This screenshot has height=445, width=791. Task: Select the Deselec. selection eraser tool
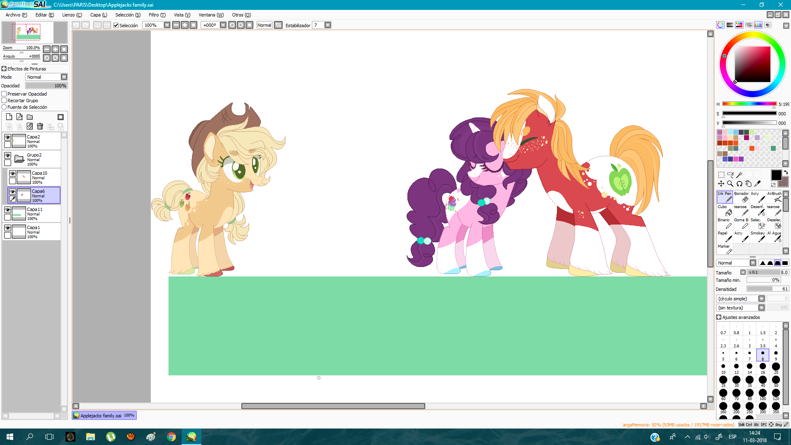pos(774,223)
